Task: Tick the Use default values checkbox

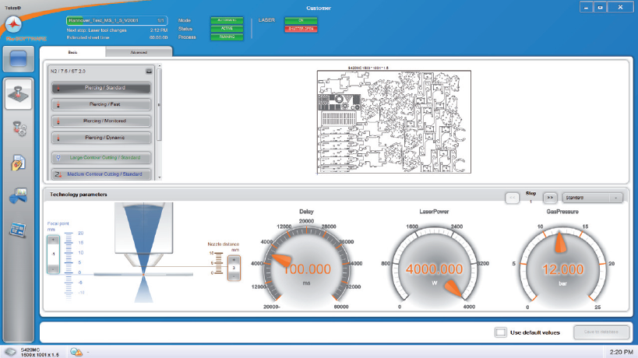Action: point(501,332)
